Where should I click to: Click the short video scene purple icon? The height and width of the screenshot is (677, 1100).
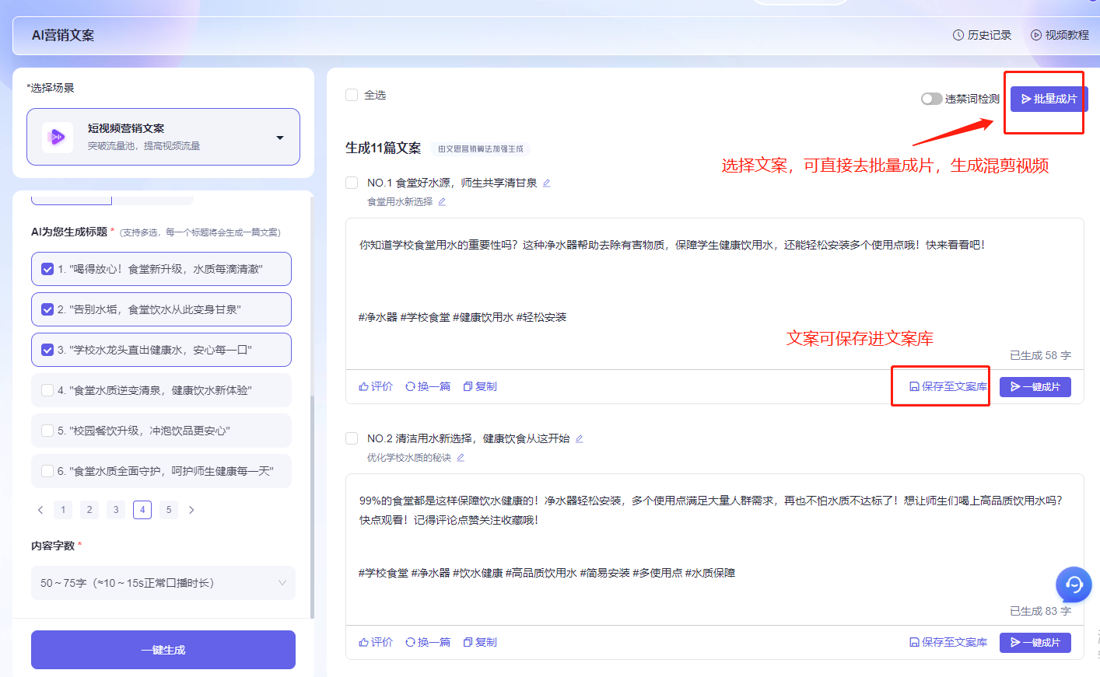(58, 137)
